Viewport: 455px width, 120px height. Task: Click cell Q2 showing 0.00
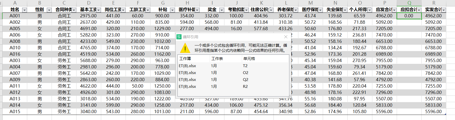409,16
